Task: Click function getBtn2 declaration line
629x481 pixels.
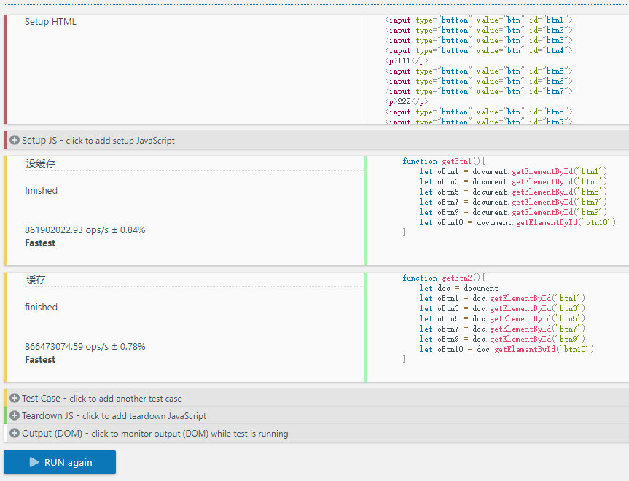Action: (x=444, y=278)
